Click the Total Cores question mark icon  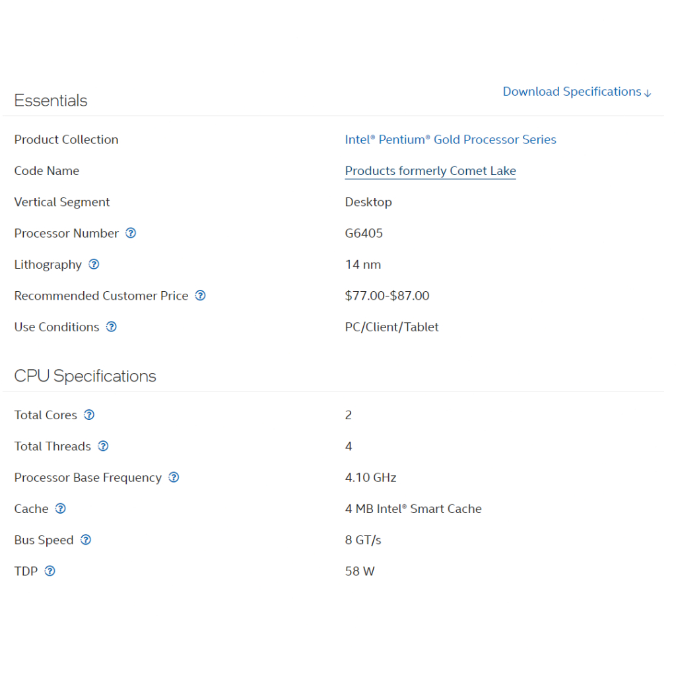(89, 415)
